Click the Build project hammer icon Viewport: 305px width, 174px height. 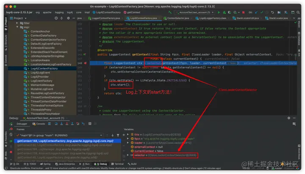(x=170, y=12)
